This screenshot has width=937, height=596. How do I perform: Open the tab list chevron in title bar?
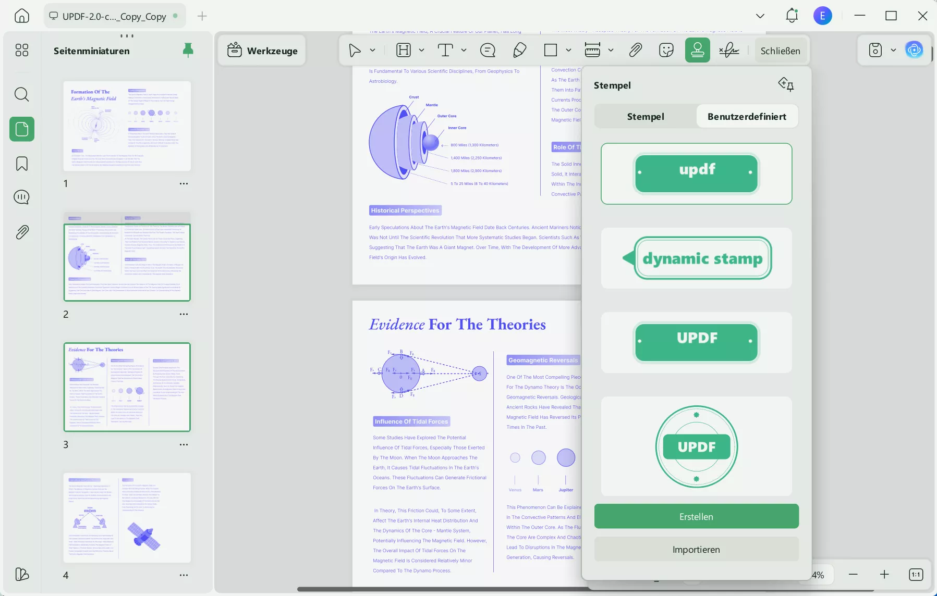pyautogui.click(x=760, y=16)
